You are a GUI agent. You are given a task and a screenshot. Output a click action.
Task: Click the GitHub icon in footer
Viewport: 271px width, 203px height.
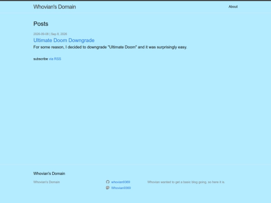tap(108, 182)
